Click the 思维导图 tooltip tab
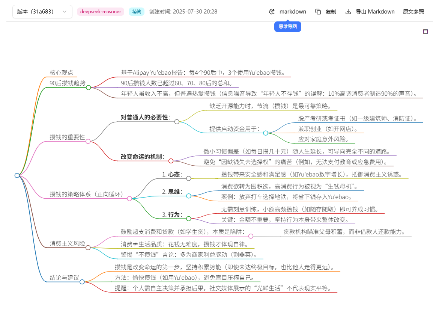This screenshot has width=442, height=335. pos(287,27)
